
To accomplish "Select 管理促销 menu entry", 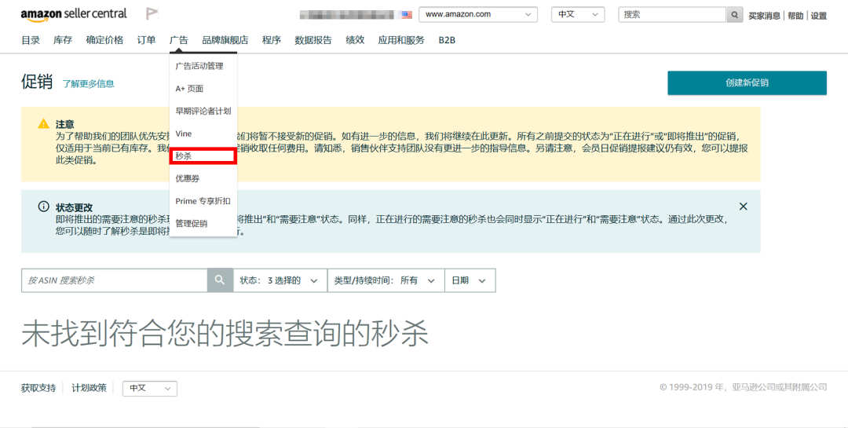I will click(x=203, y=224).
